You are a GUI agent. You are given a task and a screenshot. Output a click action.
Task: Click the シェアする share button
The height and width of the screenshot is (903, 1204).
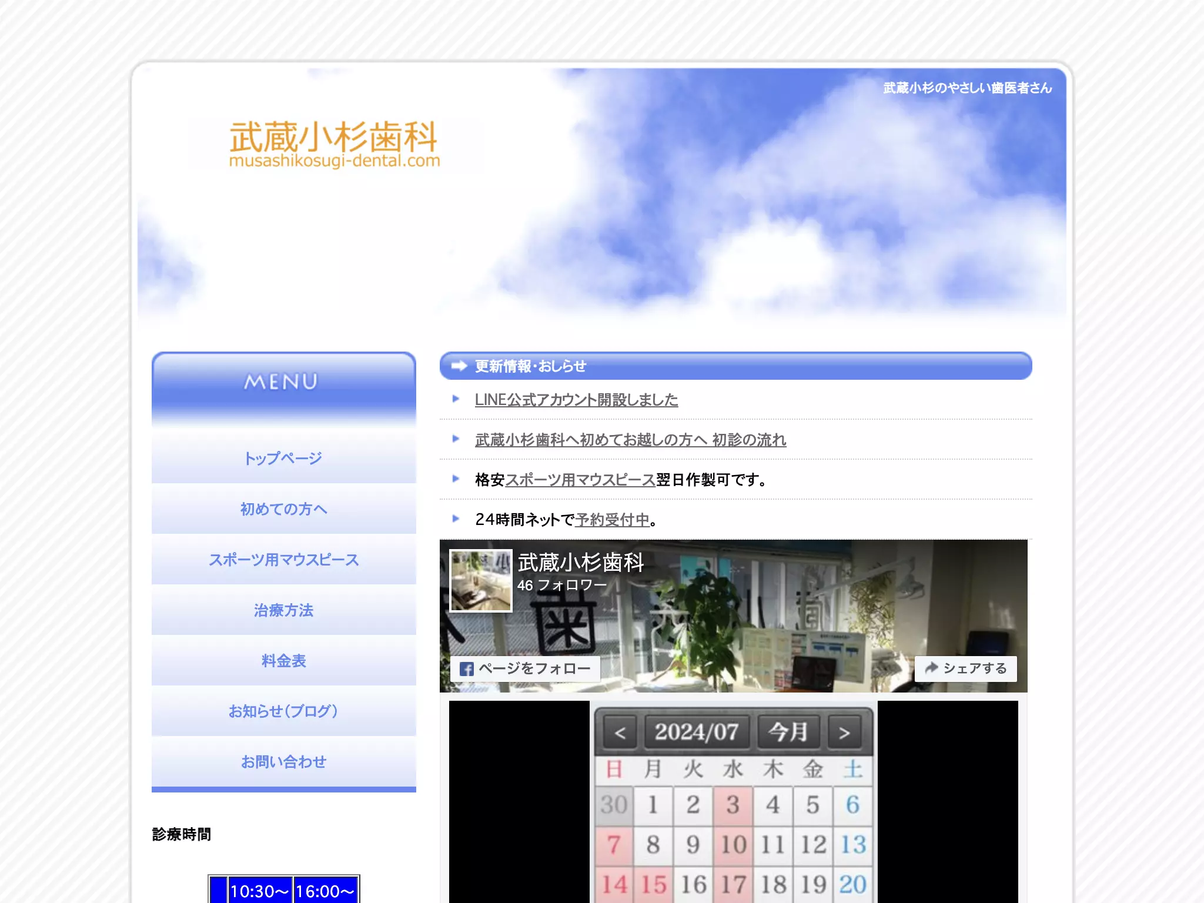tap(965, 668)
